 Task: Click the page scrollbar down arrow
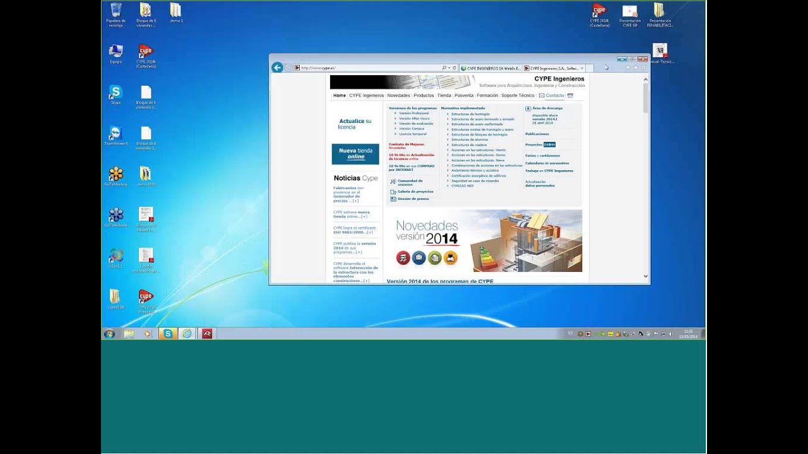(646, 276)
